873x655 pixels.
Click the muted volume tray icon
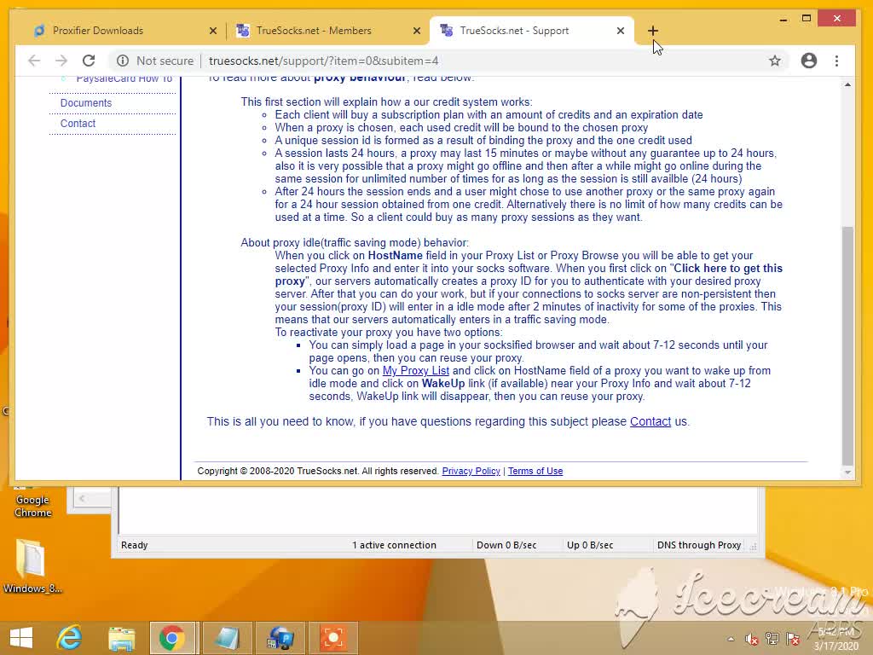point(751,639)
